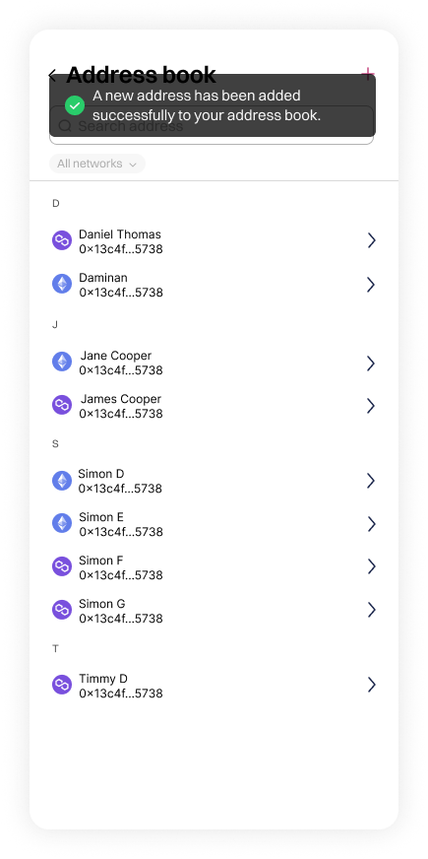Select the Simon G contact entry

click(214, 611)
